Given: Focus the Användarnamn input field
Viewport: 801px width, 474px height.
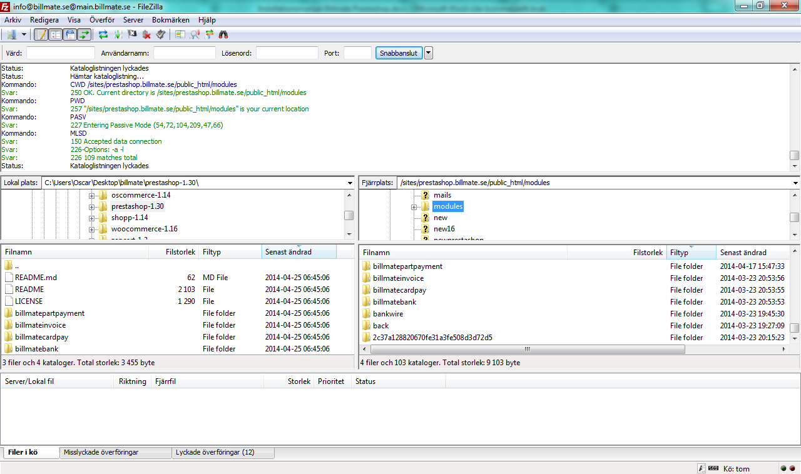Looking at the screenshot, I should (185, 53).
